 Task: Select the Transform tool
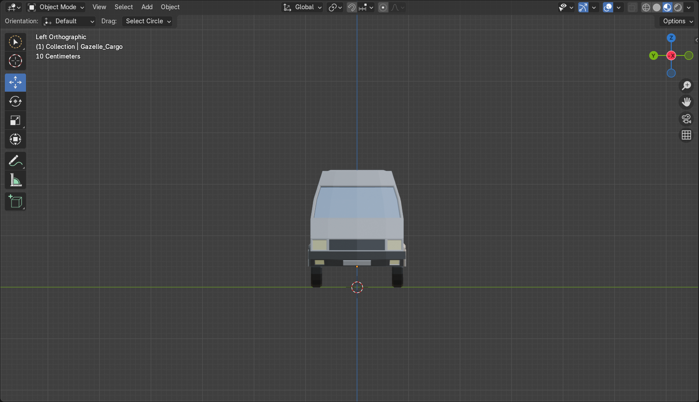click(15, 139)
